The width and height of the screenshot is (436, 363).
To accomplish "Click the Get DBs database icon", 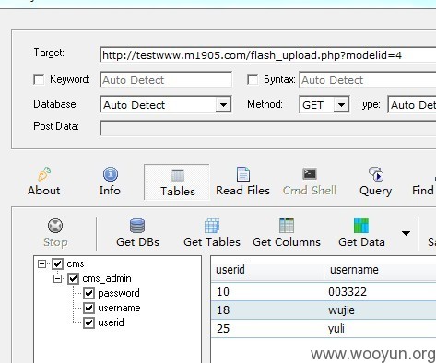I will [137, 226].
